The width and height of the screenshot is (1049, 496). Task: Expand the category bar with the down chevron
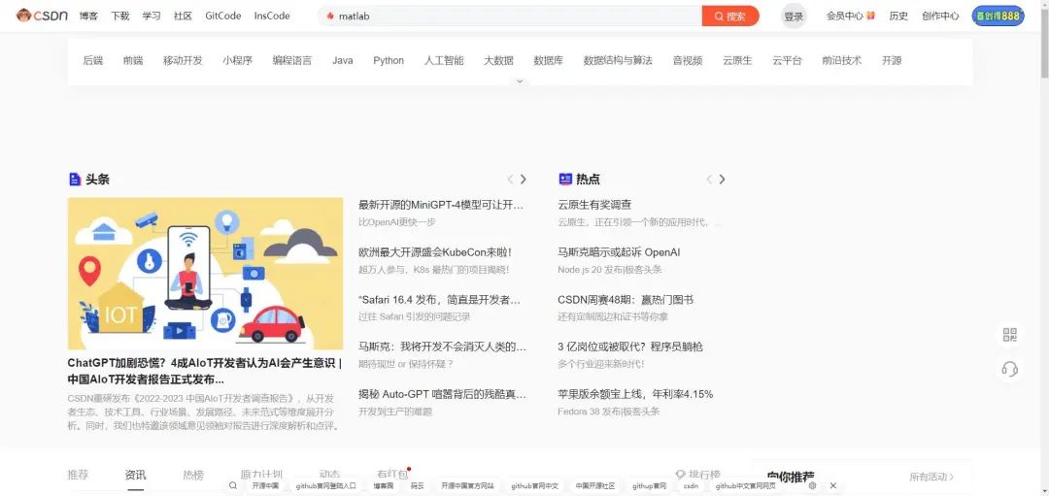(520, 81)
